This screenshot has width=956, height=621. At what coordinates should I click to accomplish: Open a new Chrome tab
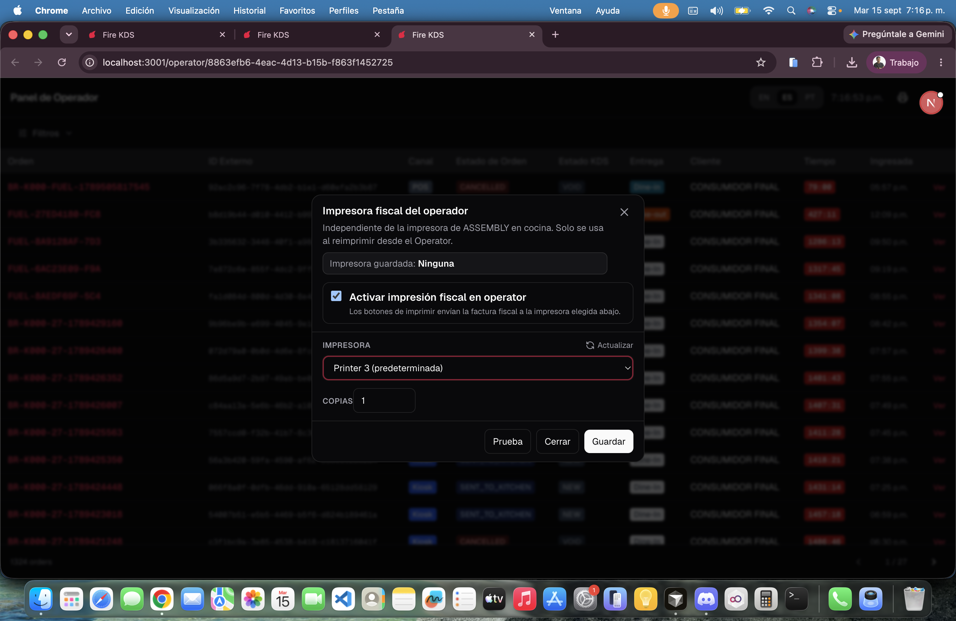point(555,34)
